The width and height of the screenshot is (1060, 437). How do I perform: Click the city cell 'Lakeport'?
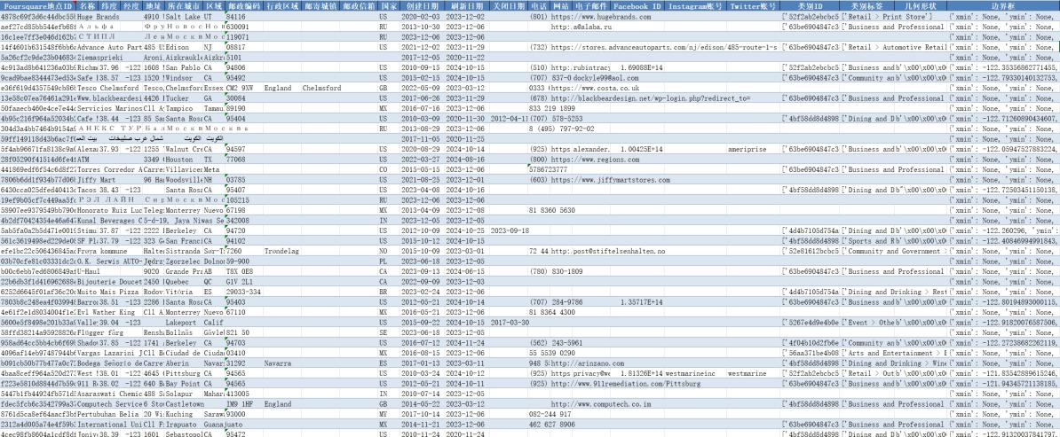click(181, 322)
